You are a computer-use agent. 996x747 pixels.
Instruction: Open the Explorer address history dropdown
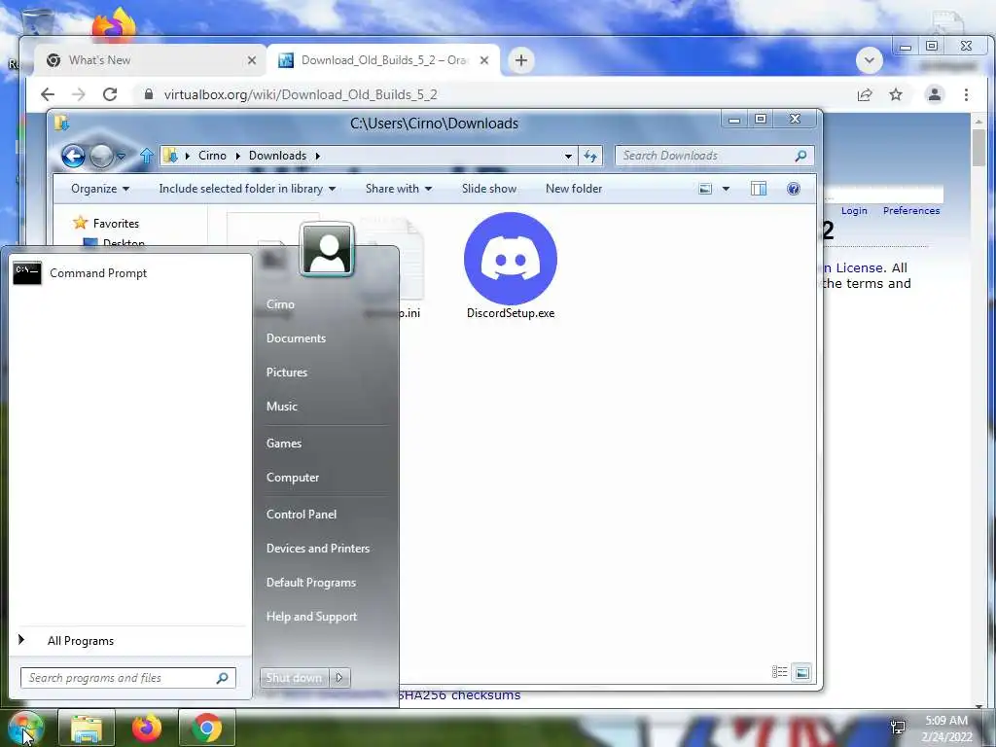568,156
